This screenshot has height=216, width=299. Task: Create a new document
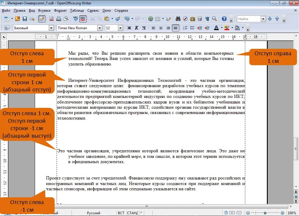click(x=7, y=19)
